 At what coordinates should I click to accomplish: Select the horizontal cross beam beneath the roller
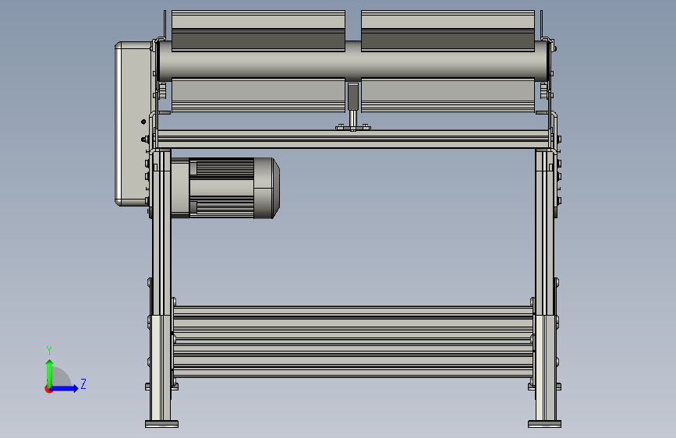click(353, 140)
